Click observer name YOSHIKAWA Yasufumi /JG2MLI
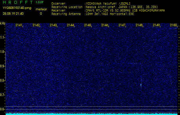Viewport: 180px width, 115px height. click(x=108, y=3)
